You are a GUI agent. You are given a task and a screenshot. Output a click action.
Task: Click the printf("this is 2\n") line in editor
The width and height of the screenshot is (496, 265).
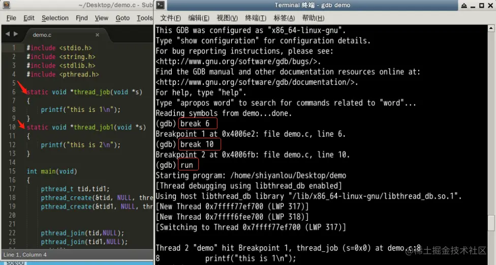pyautogui.click(x=81, y=145)
